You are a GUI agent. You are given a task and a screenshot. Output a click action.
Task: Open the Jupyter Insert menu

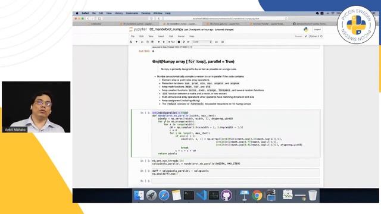161,36
